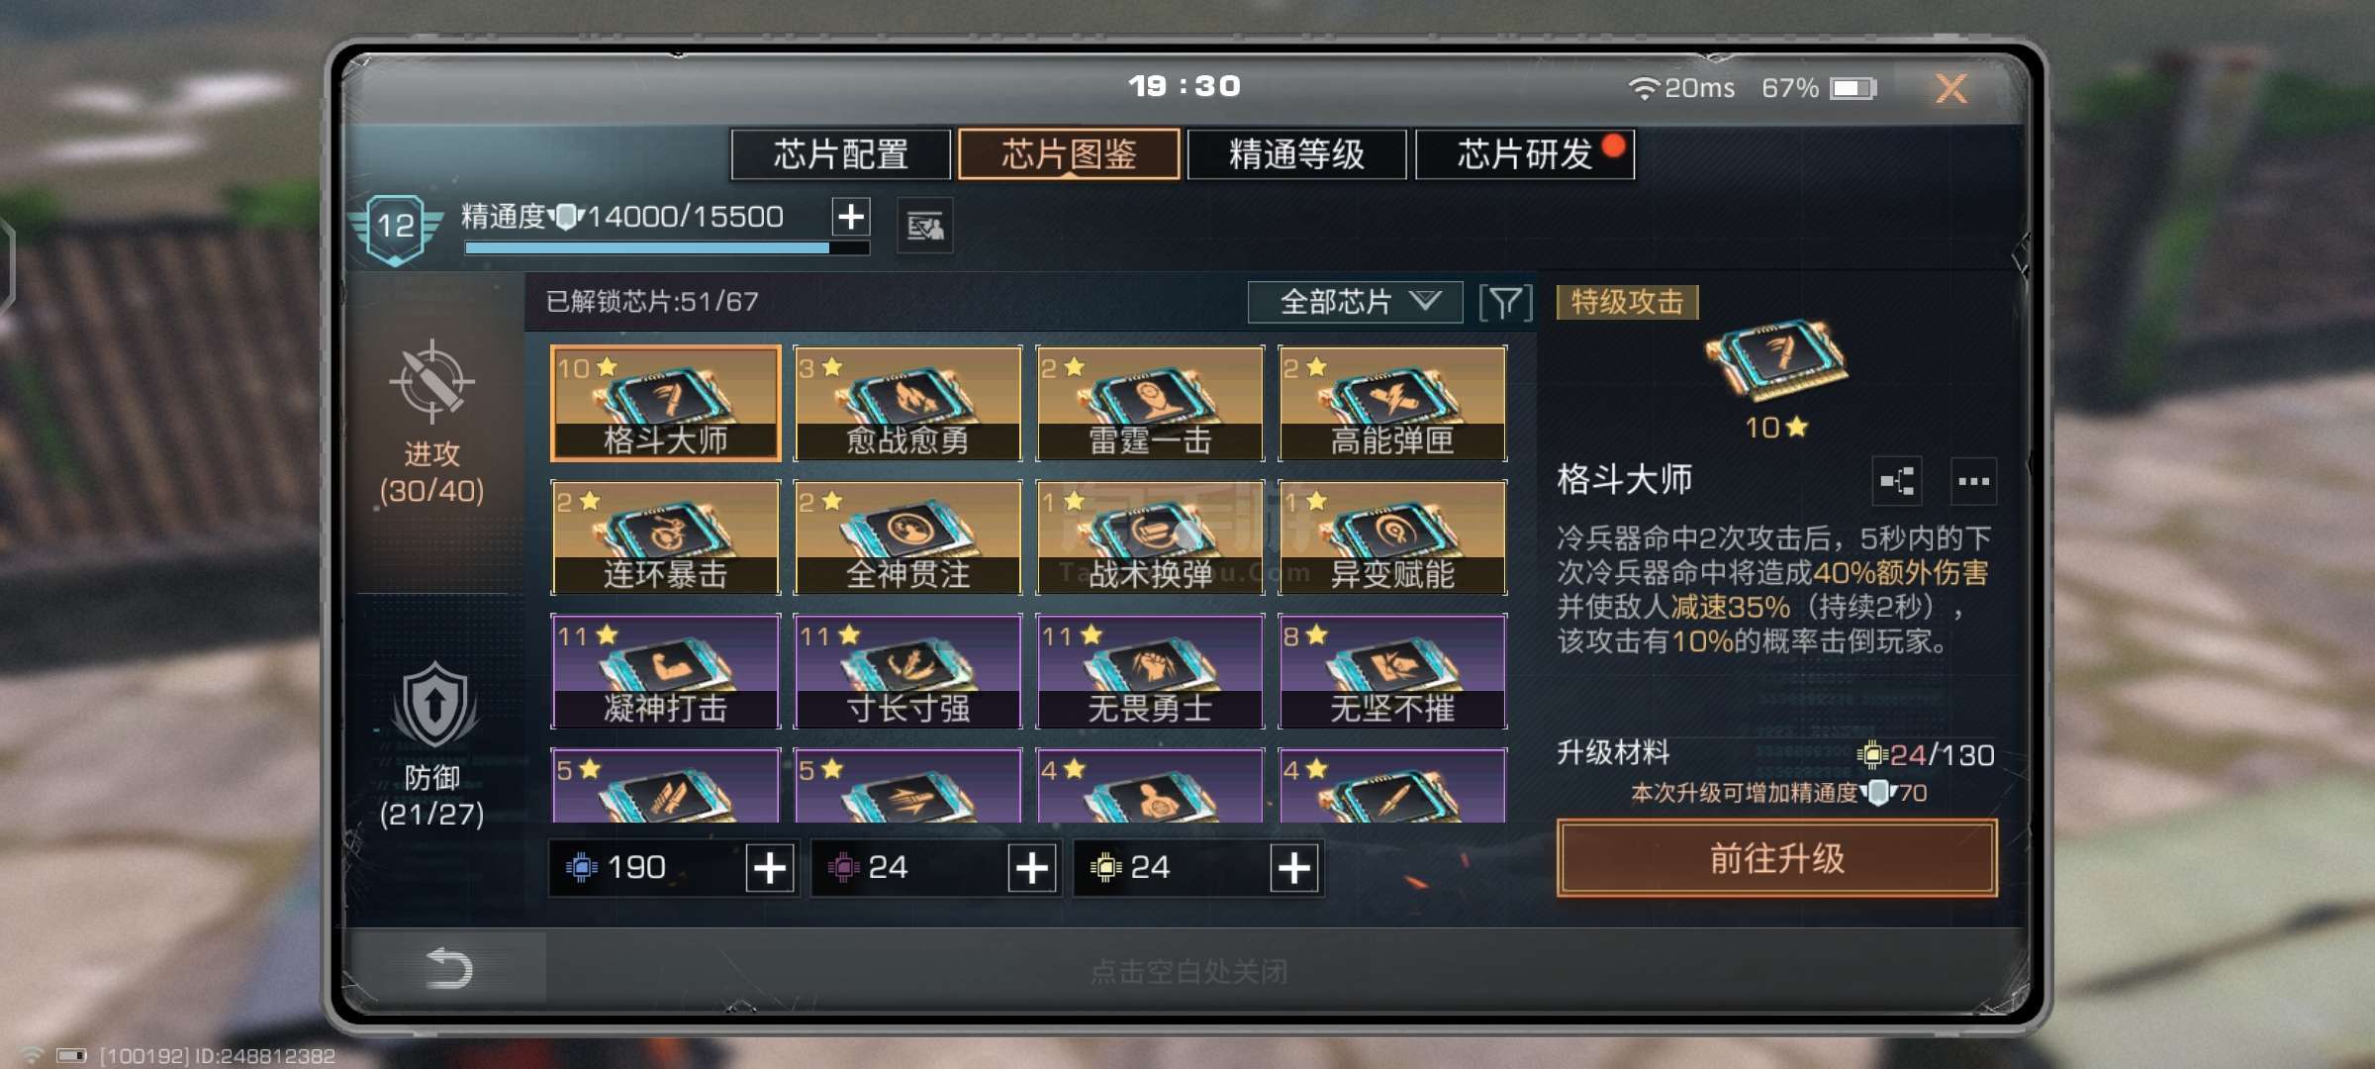2375x1069 pixels.
Task: Select the 无畏勇士 chip card
Action: click(1150, 671)
